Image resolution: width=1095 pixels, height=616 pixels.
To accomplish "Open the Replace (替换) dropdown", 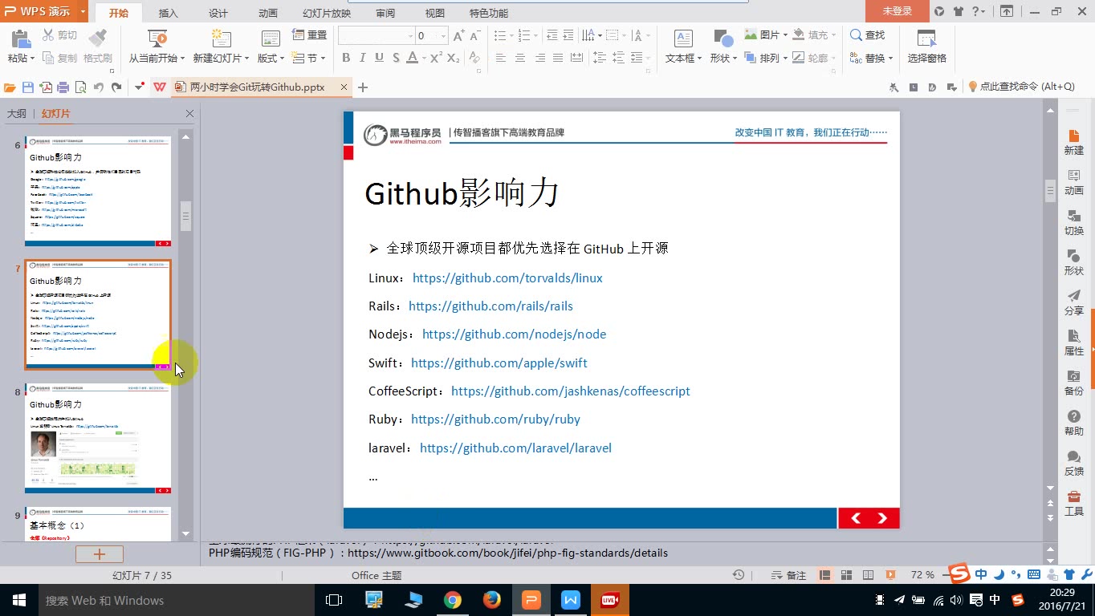I will (x=890, y=59).
